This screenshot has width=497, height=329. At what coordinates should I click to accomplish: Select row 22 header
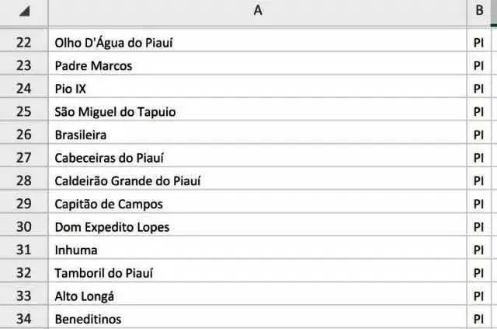[24, 41]
